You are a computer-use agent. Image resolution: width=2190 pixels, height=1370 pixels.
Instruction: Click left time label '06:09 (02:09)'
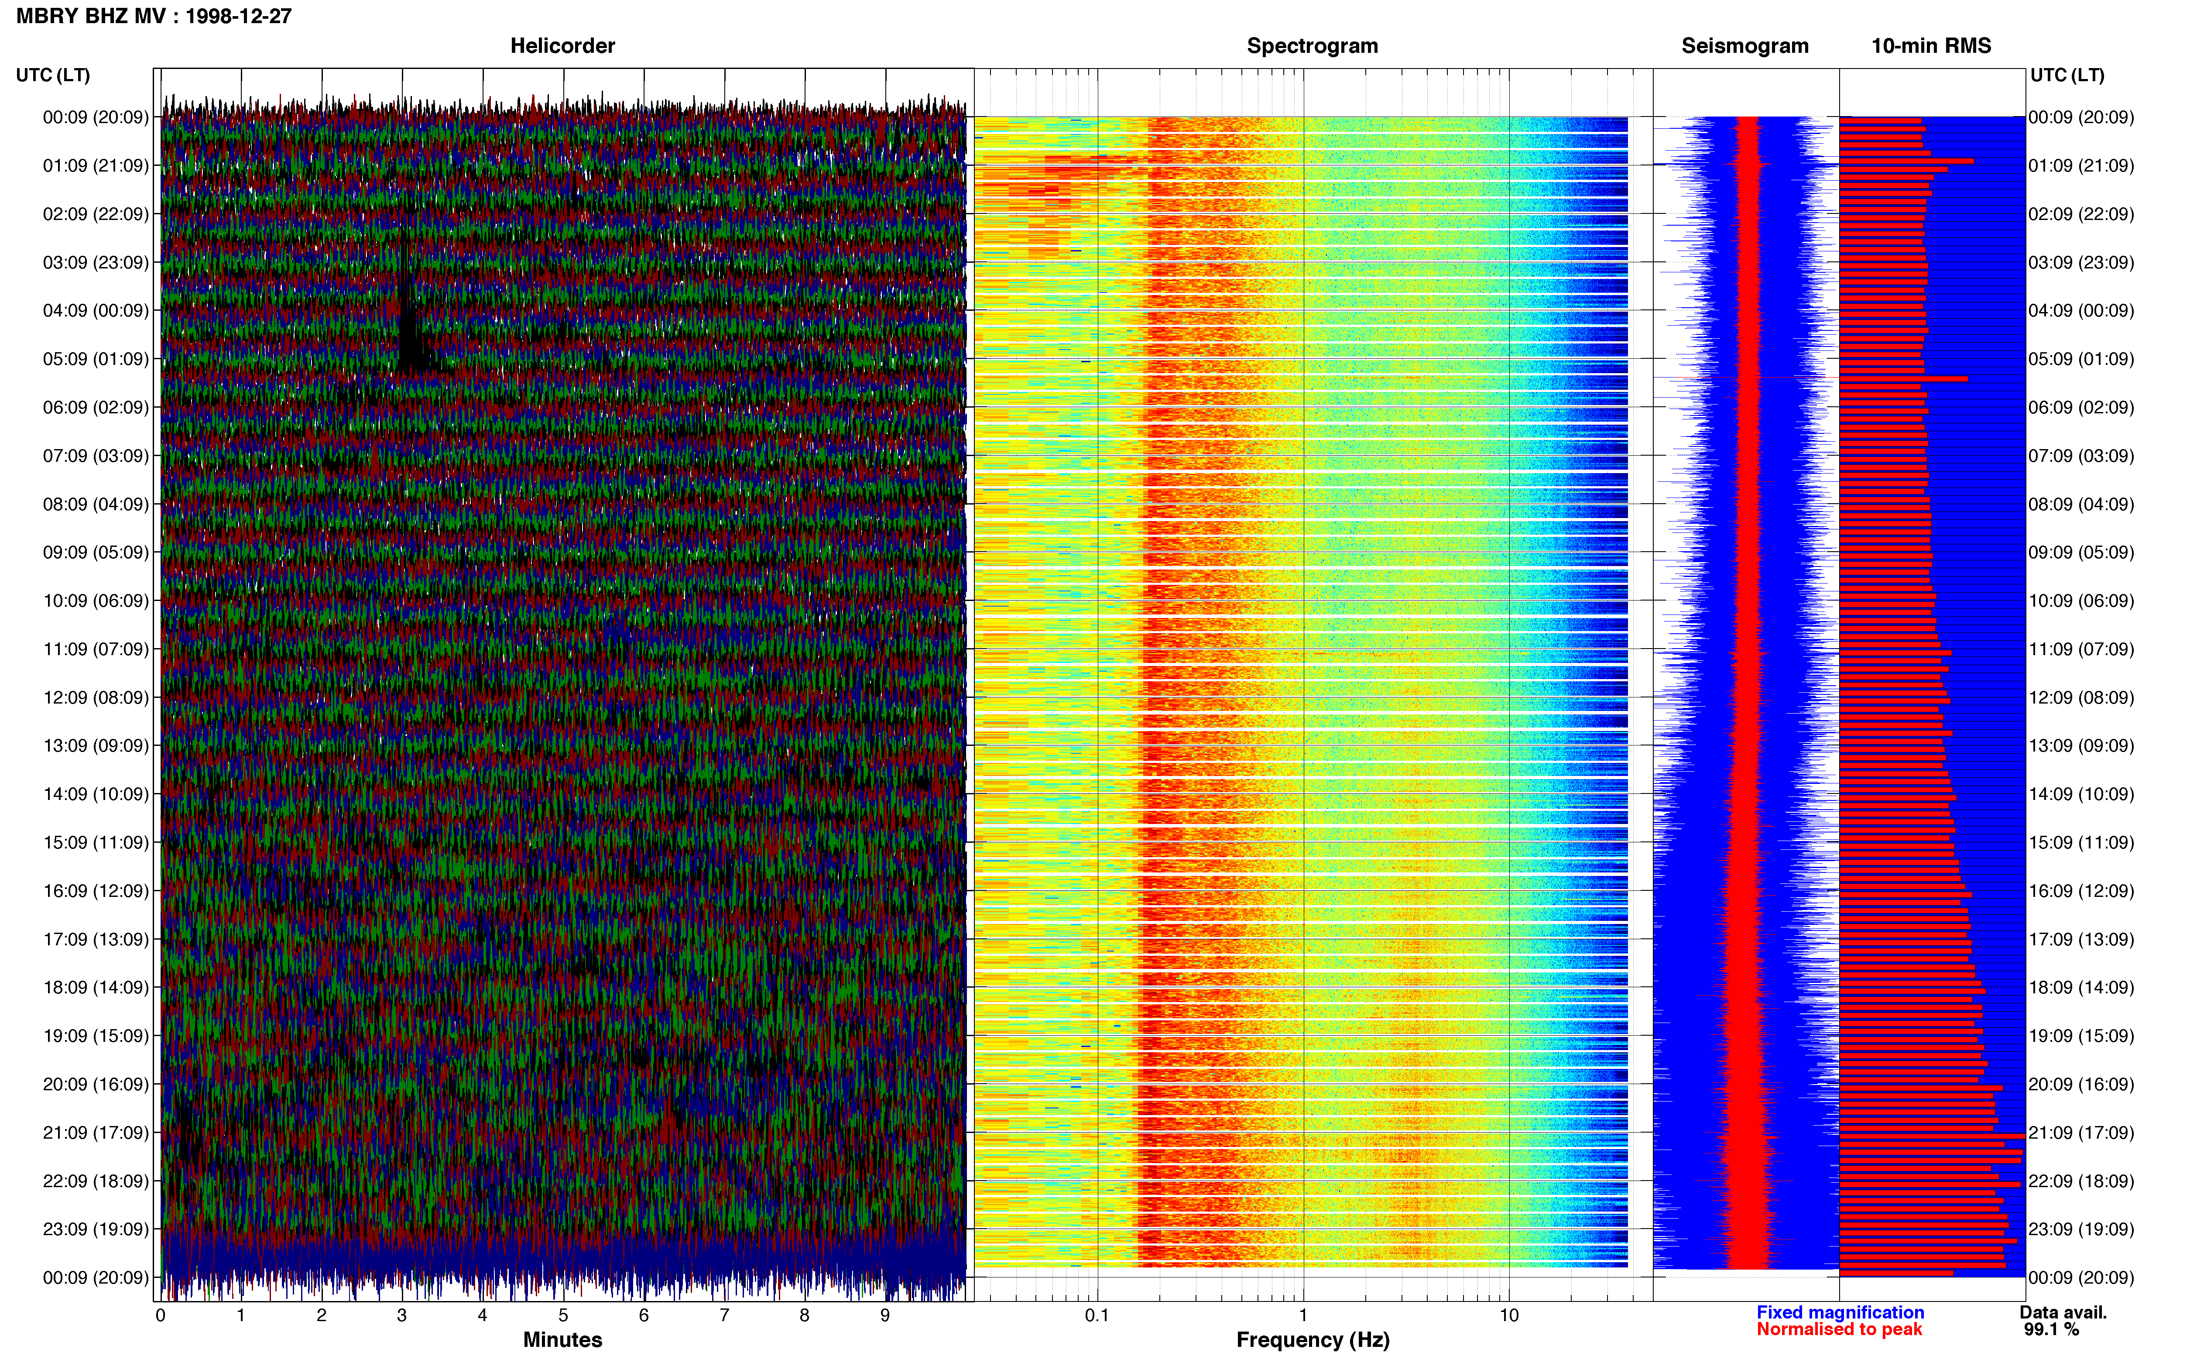[95, 408]
